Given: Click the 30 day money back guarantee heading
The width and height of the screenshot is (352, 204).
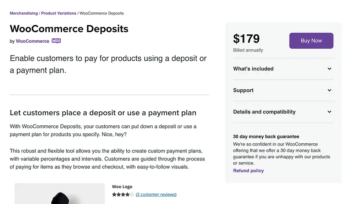Looking at the screenshot, I should click(266, 137).
